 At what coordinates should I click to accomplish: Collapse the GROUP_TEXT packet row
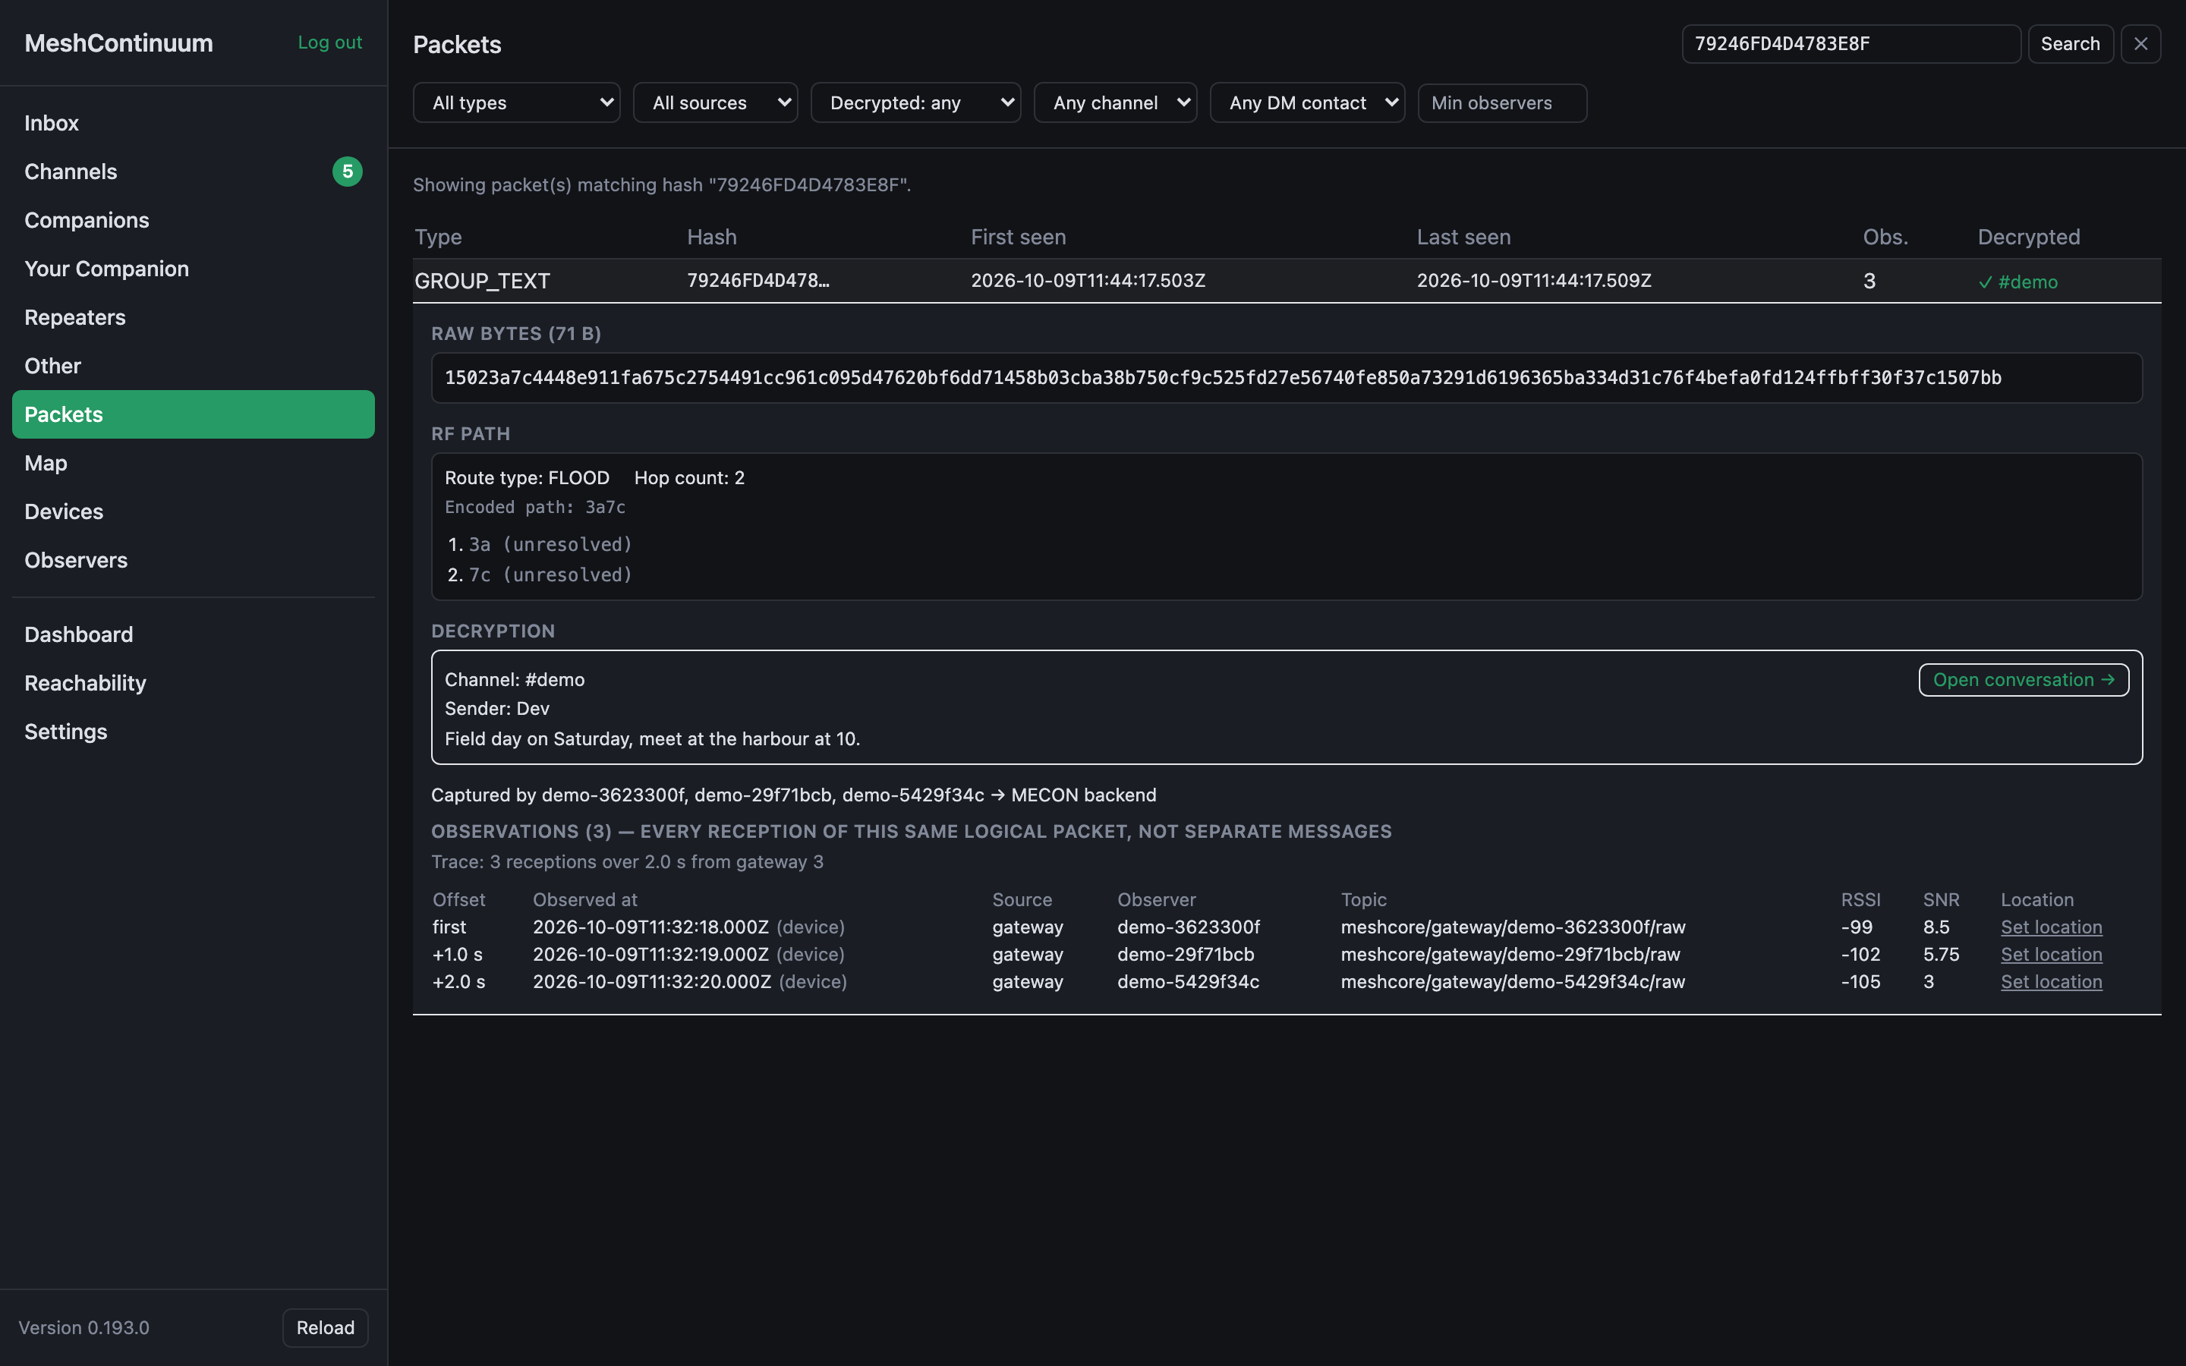(x=1287, y=281)
